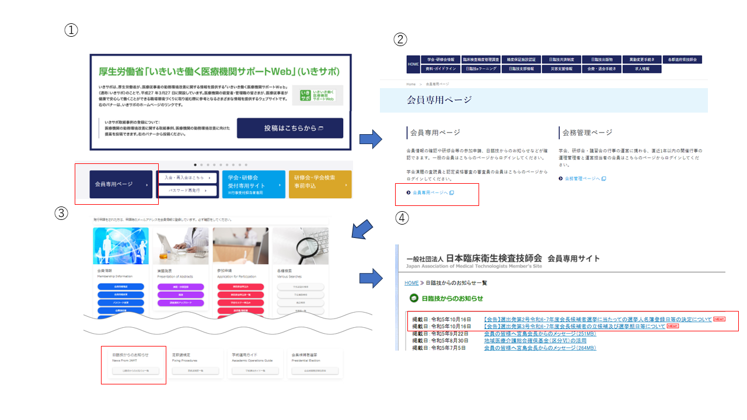The height and width of the screenshot is (420, 747).
Task: Click the 演題発表 laptop lab thumbnail
Action: point(181,246)
